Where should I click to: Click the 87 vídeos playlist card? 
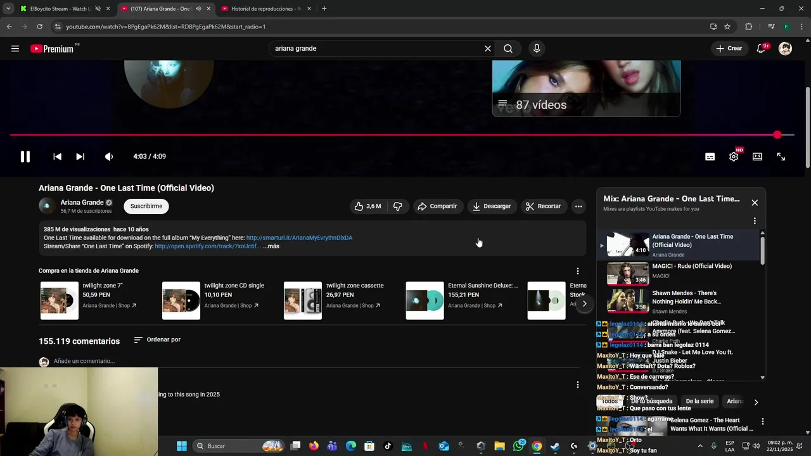[x=586, y=89]
